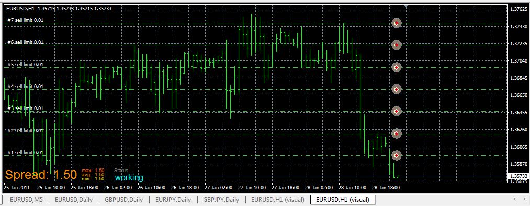
Task: Click the 1.37625 price scale label
Action: point(518,9)
